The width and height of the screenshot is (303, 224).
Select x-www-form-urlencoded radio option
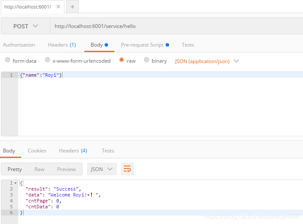pyautogui.click(x=47, y=60)
